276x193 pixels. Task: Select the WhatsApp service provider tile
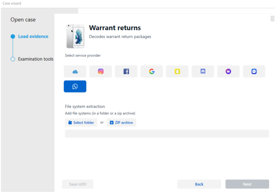click(x=75, y=86)
